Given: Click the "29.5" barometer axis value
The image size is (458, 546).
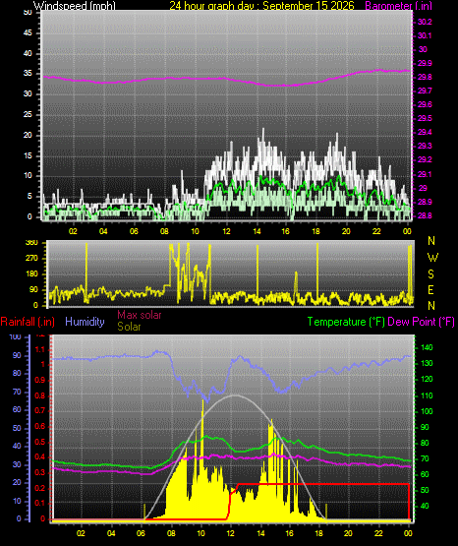Looking at the screenshot, I should pyautogui.click(x=425, y=118).
